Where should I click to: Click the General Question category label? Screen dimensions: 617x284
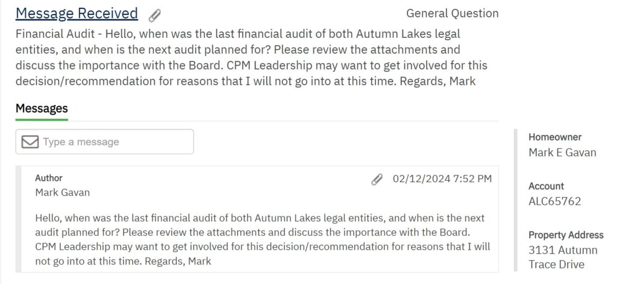tap(452, 13)
